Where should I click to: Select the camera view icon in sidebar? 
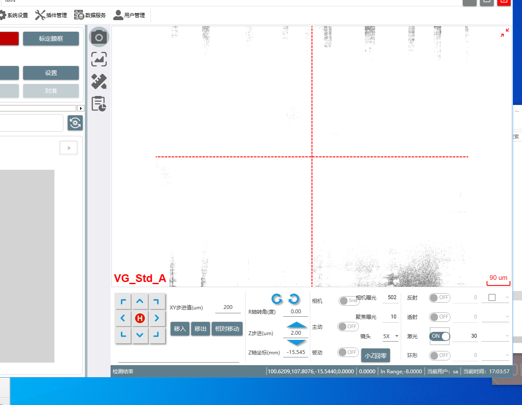[99, 37]
